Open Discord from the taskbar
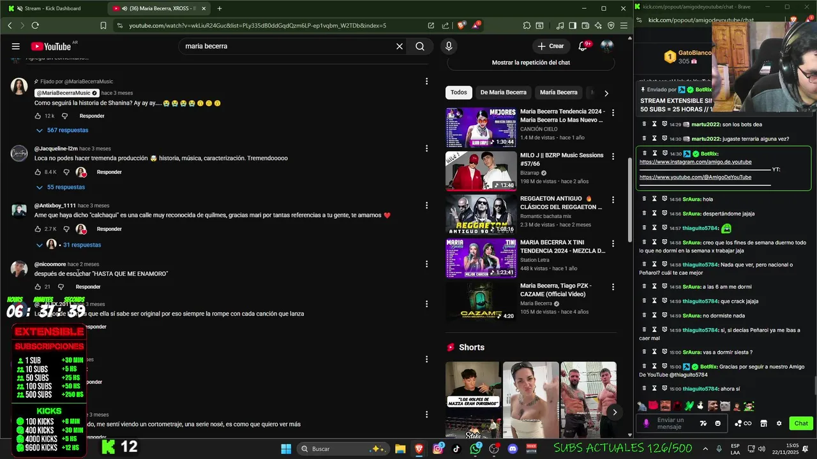The width and height of the screenshot is (817, 459). click(513, 449)
